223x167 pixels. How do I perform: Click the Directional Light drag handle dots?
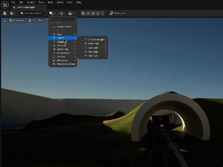106,40
